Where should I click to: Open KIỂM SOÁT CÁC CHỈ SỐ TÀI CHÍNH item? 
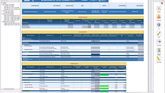click(12, 25)
